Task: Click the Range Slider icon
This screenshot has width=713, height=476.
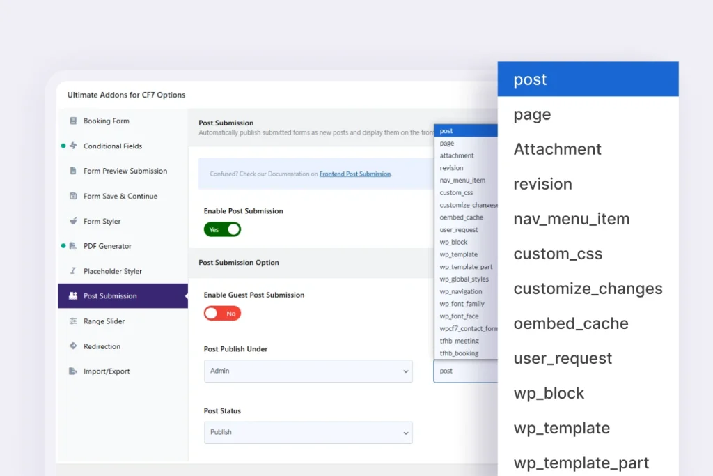Action: [72, 321]
